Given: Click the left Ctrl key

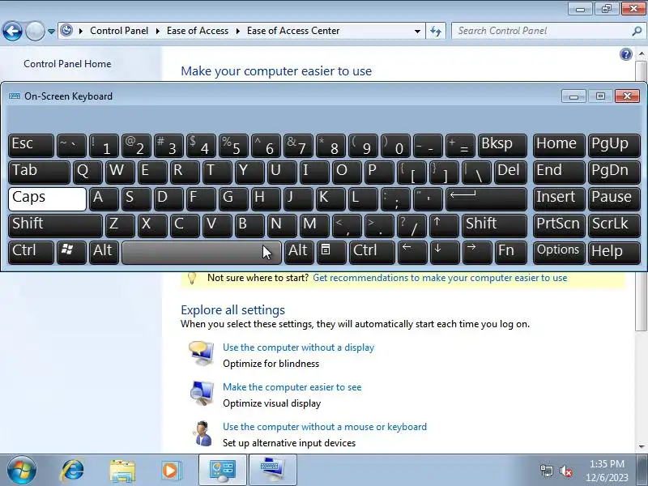Looking at the screenshot, I should 31,253.
